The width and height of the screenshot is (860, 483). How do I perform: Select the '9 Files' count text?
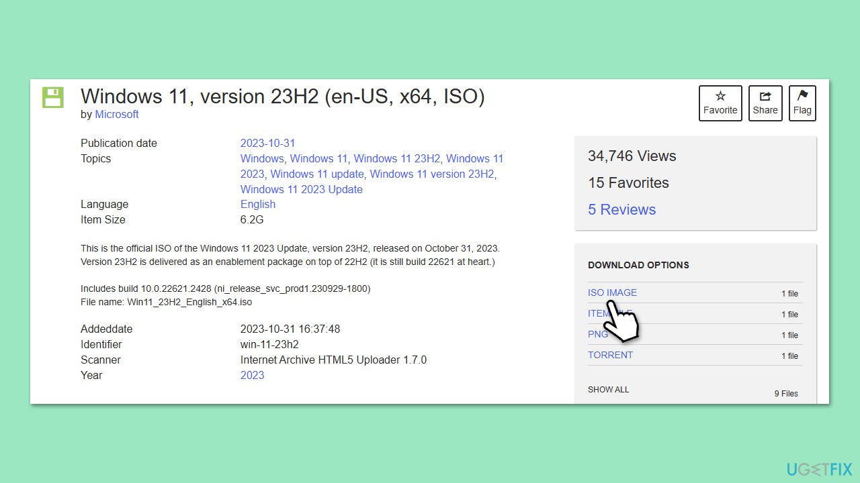[x=786, y=394]
